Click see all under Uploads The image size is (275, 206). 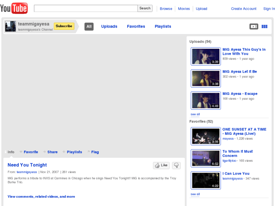click(195, 114)
